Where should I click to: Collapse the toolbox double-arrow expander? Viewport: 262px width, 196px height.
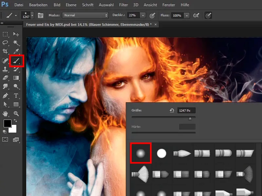click(x=2, y=23)
